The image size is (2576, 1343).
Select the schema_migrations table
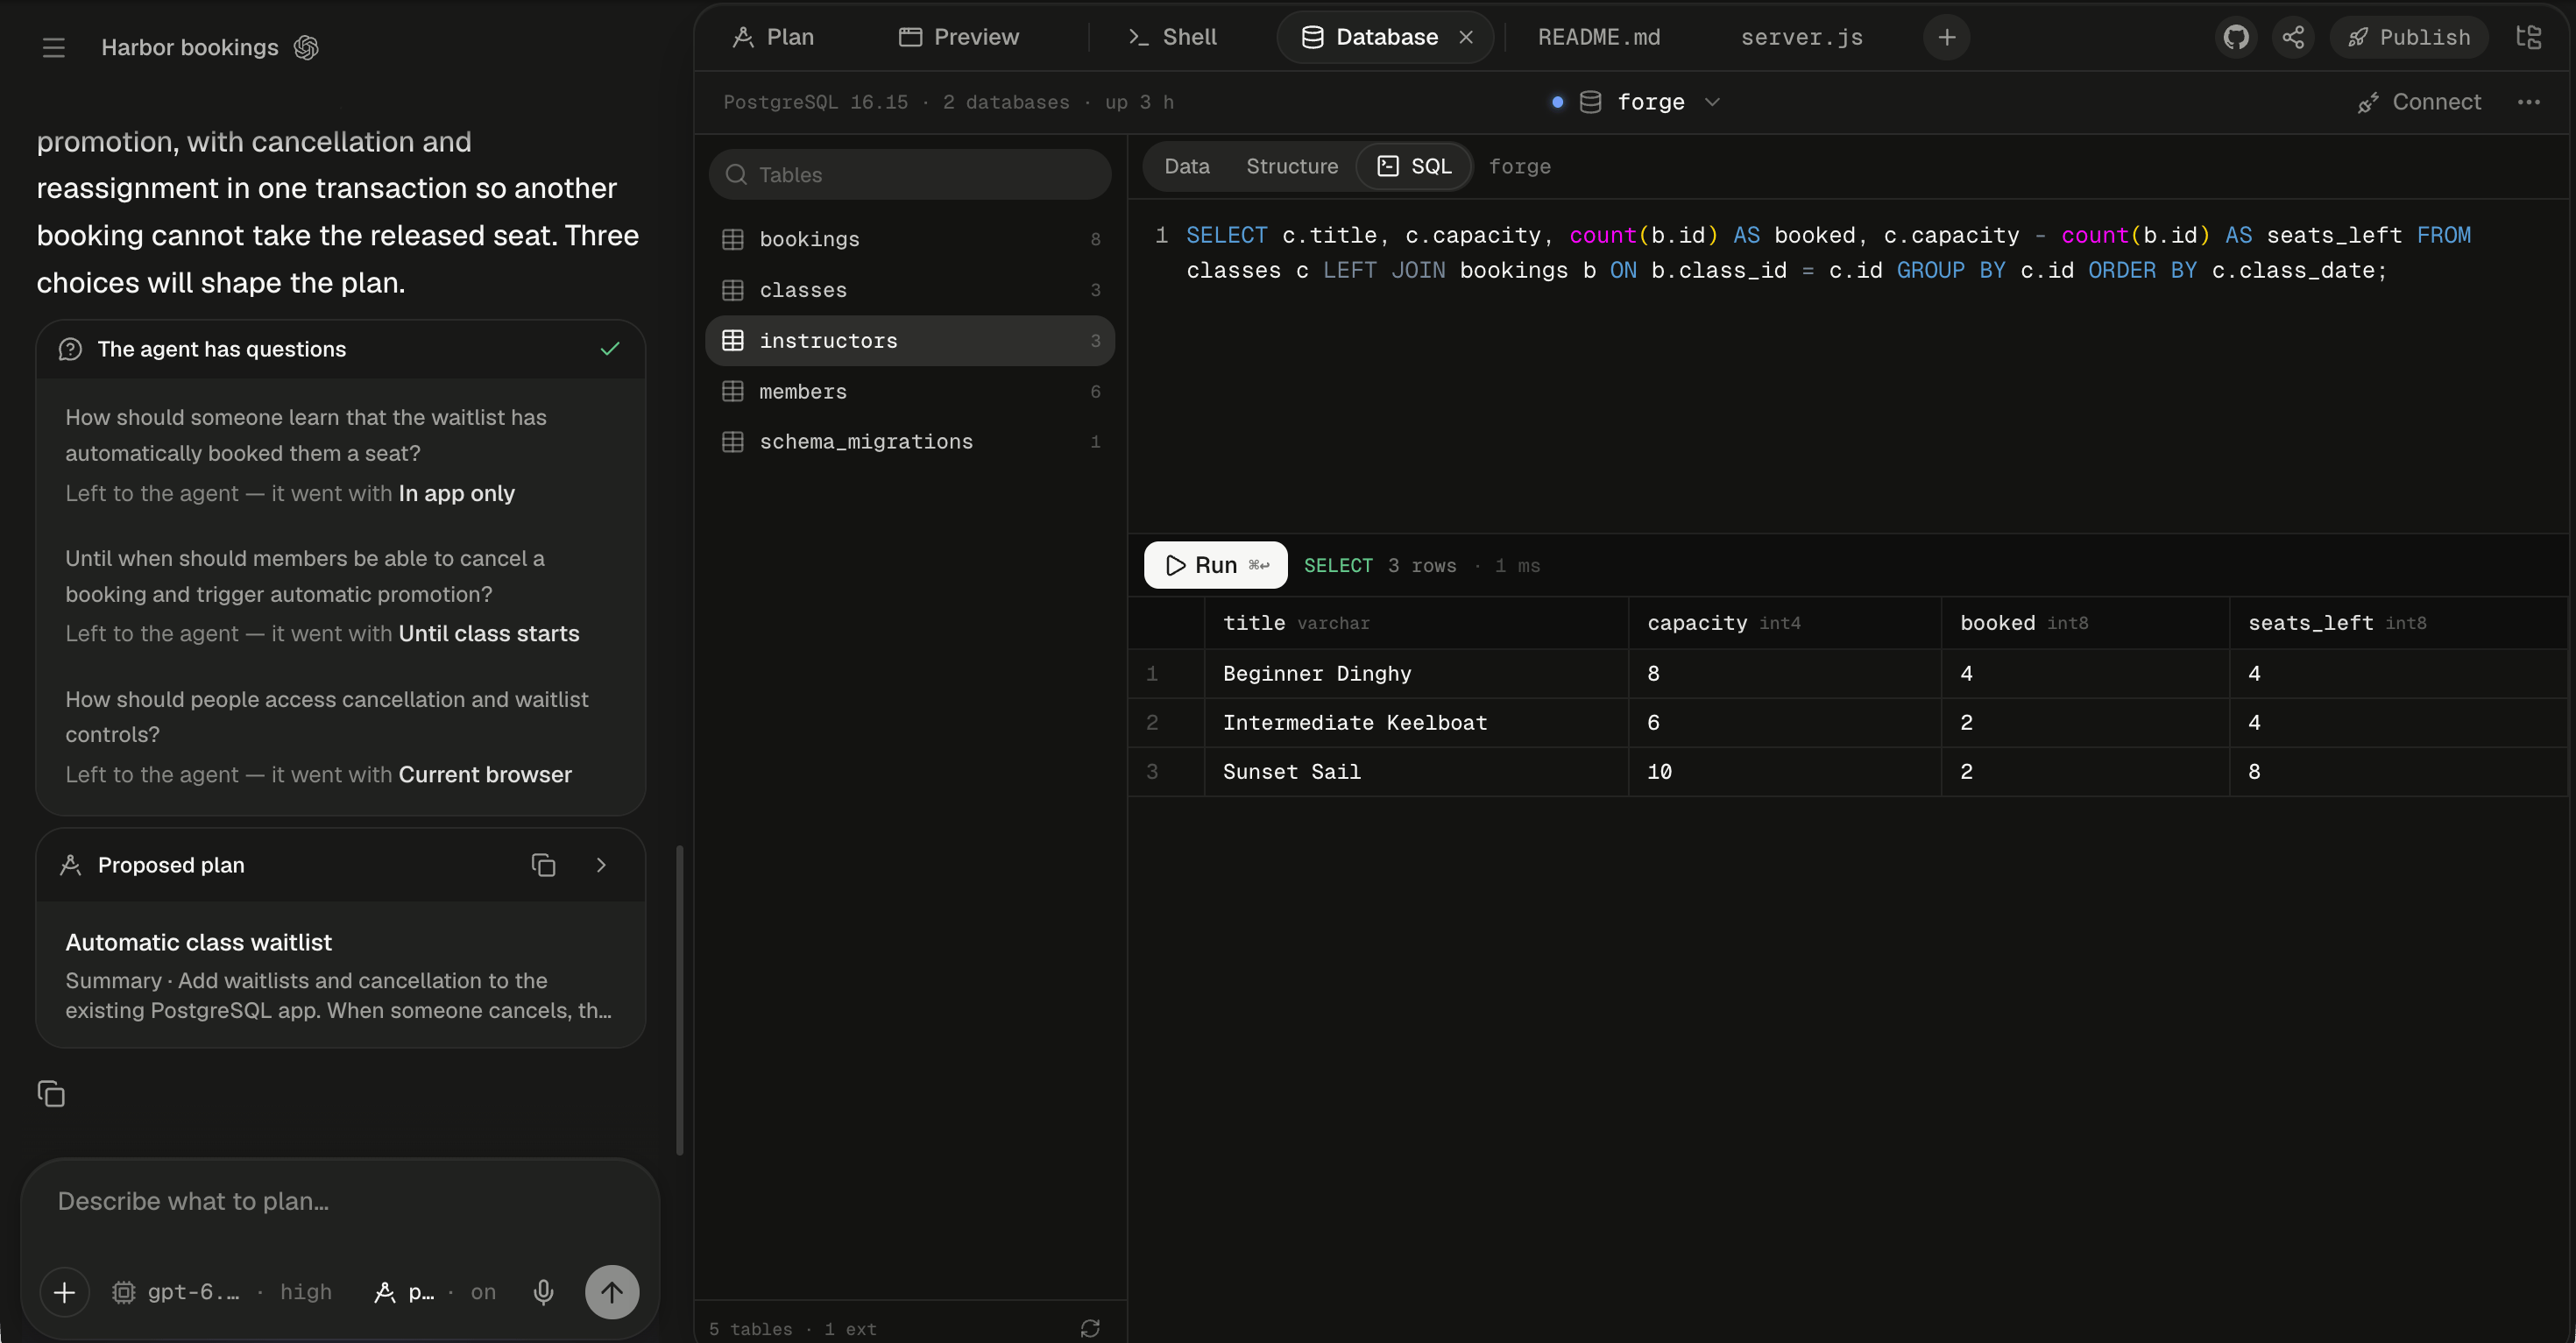point(910,442)
